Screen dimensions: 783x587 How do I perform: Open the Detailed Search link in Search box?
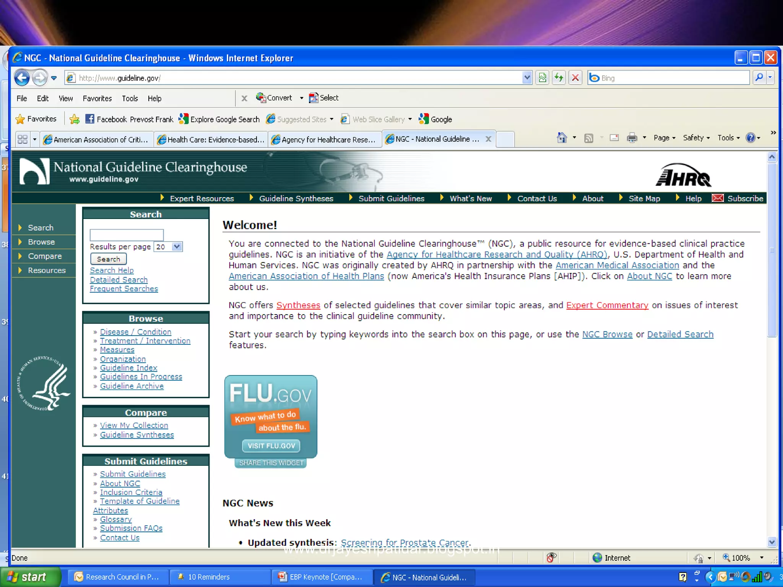pyautogui.click(x=119, y=280)
